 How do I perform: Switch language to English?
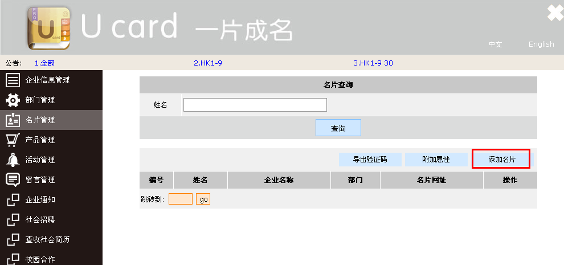click(x=541, y=44)
